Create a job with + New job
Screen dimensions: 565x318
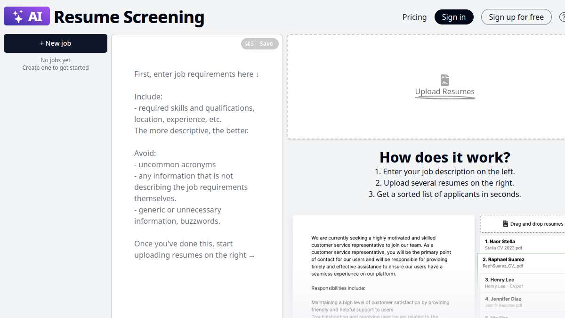56,43
